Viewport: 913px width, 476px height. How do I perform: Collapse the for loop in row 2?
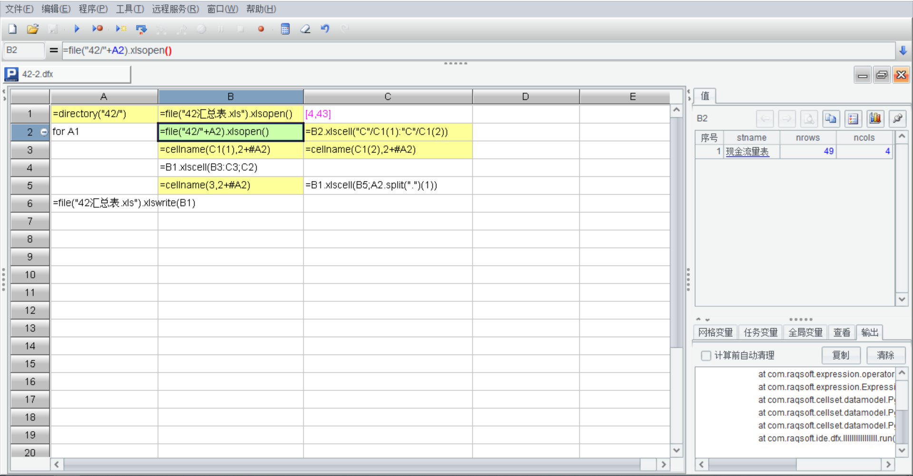click(x=44, y=132)
